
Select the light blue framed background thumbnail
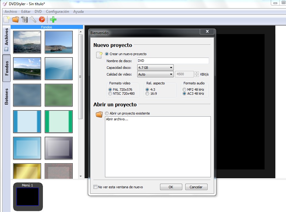click(27, 148)
